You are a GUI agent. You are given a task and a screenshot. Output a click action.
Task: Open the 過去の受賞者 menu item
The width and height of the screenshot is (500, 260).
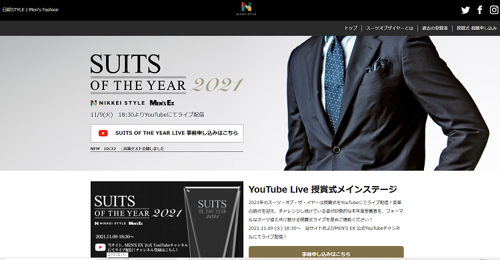[x=435, y=28]
